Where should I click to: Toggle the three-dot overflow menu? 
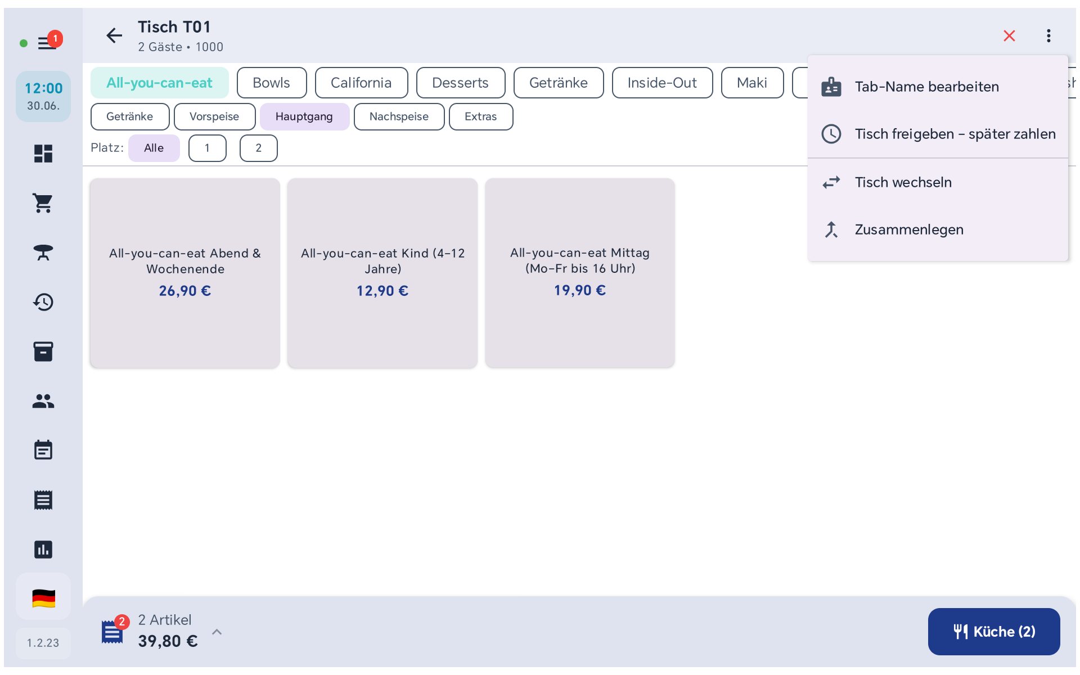[1048, 36]
